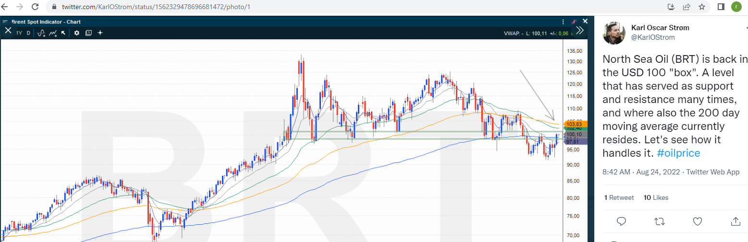This screenshot has height=242, width=748.
Task: Open the Karl Oscar Strøm name link
Action: [660, 28]
